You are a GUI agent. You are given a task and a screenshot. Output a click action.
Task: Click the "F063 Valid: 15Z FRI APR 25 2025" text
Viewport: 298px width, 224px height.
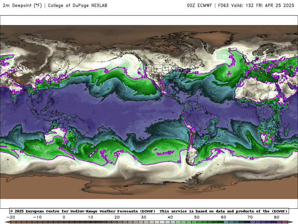(256, 6)
